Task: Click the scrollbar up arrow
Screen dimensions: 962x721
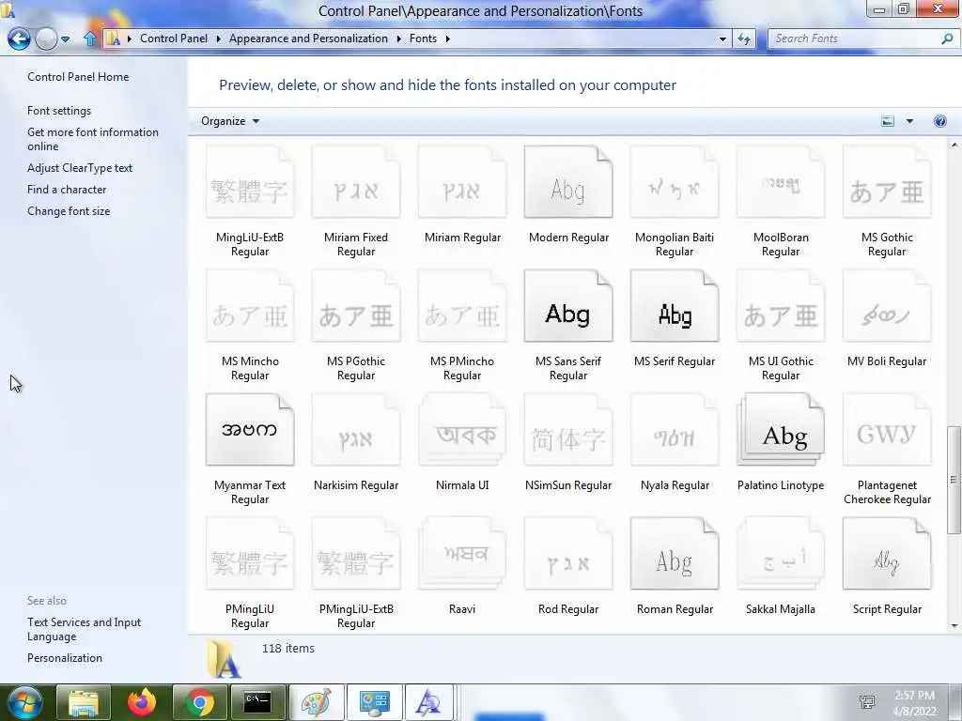Action: 954,145
